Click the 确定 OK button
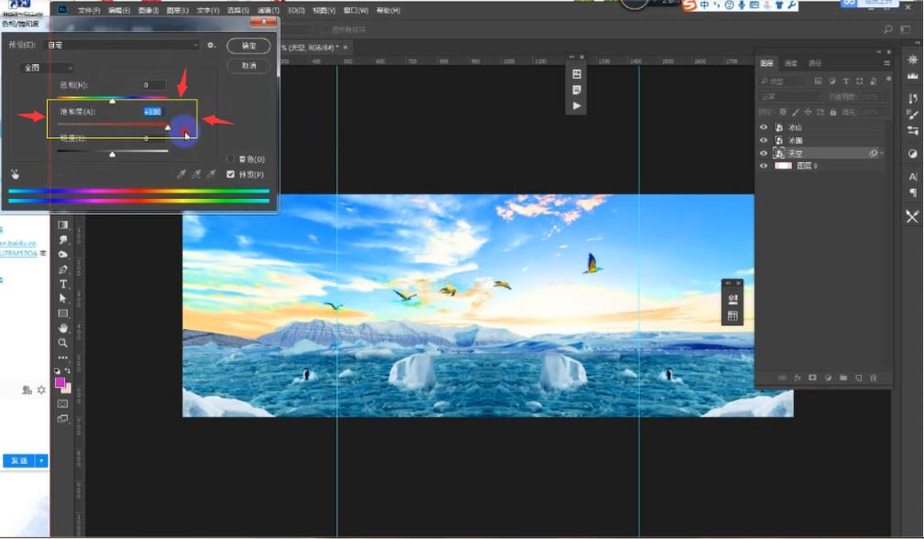This screenshot has height=539, width=924. pyautogui.click(x=247, y=46)
